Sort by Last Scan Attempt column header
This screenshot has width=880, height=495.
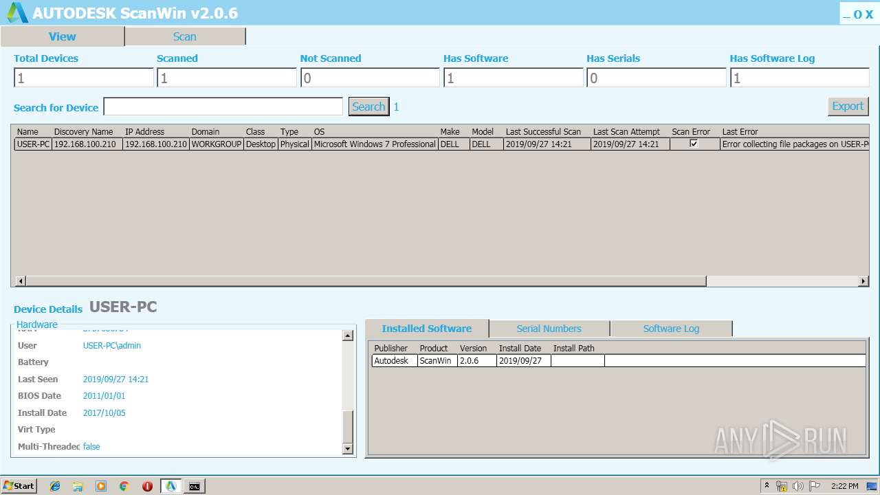(626, 131)
